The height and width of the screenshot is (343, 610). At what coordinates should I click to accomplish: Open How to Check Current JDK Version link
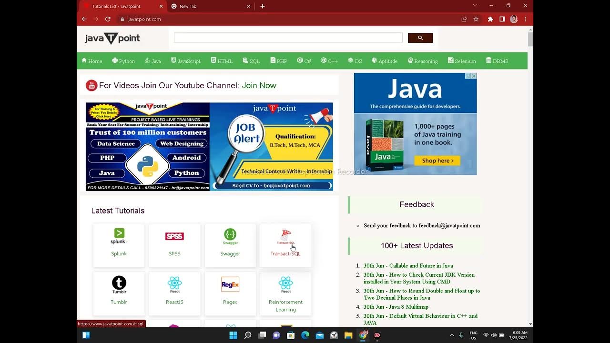[419, 278]
